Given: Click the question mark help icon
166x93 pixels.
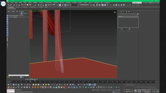Looking at the screenshot, I should (80, 87).
